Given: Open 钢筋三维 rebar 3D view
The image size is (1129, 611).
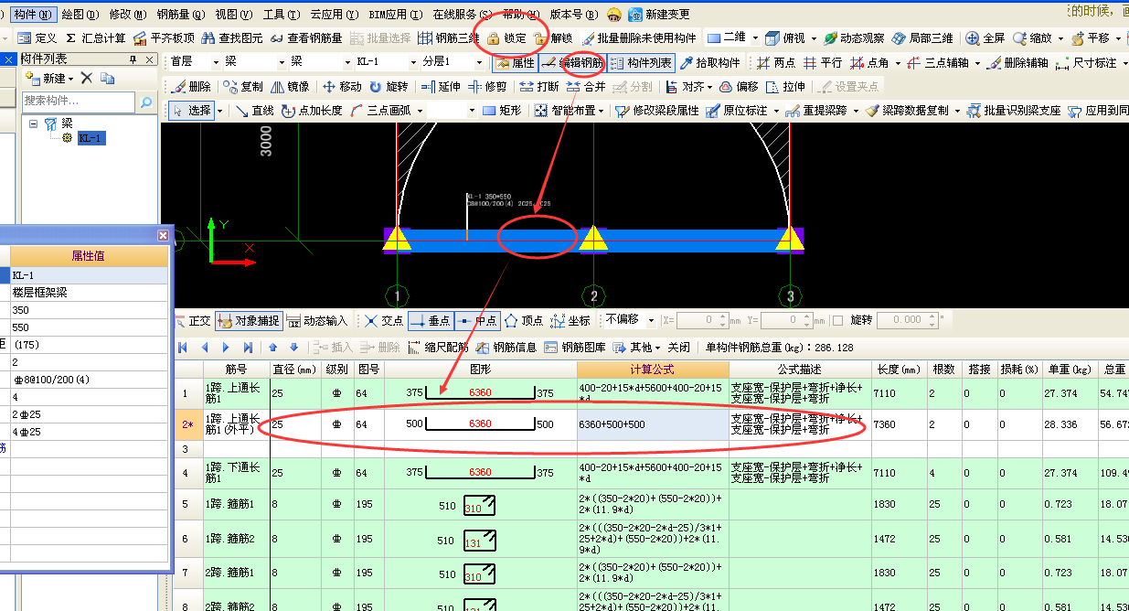Looking at the screenshot, I should pyautogui.click(x=449, y=38).
